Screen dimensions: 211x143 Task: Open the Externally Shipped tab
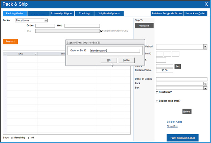point(62,13)
